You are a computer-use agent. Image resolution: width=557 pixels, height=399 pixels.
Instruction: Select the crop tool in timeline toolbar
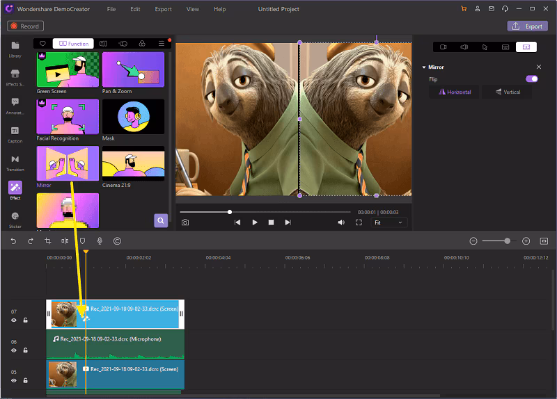pos(48,241)
